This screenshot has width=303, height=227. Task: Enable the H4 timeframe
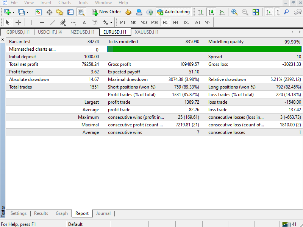tap(175, 23)
